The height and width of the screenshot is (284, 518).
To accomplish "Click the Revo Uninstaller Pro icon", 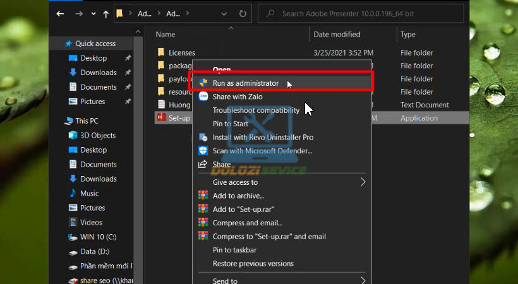I will coord(203,137).
